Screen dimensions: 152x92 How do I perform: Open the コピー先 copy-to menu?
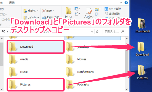[31, 17]
